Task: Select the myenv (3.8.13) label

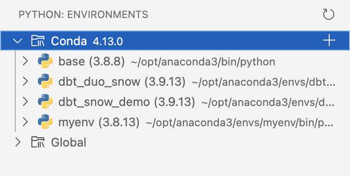Action: 99,122
